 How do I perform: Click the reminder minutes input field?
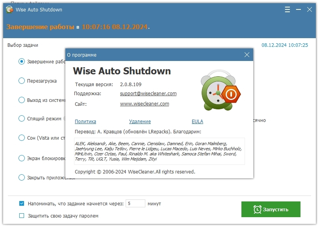pyautogui.click(x=135, y=203)
